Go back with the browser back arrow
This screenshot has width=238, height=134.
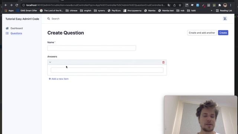tap(6, 5)
